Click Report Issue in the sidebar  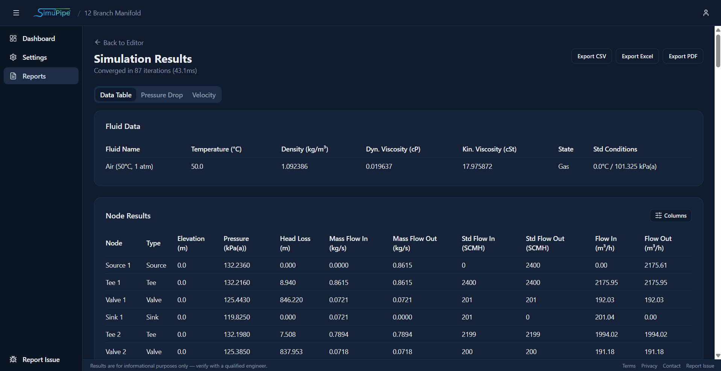coord(41,359)
